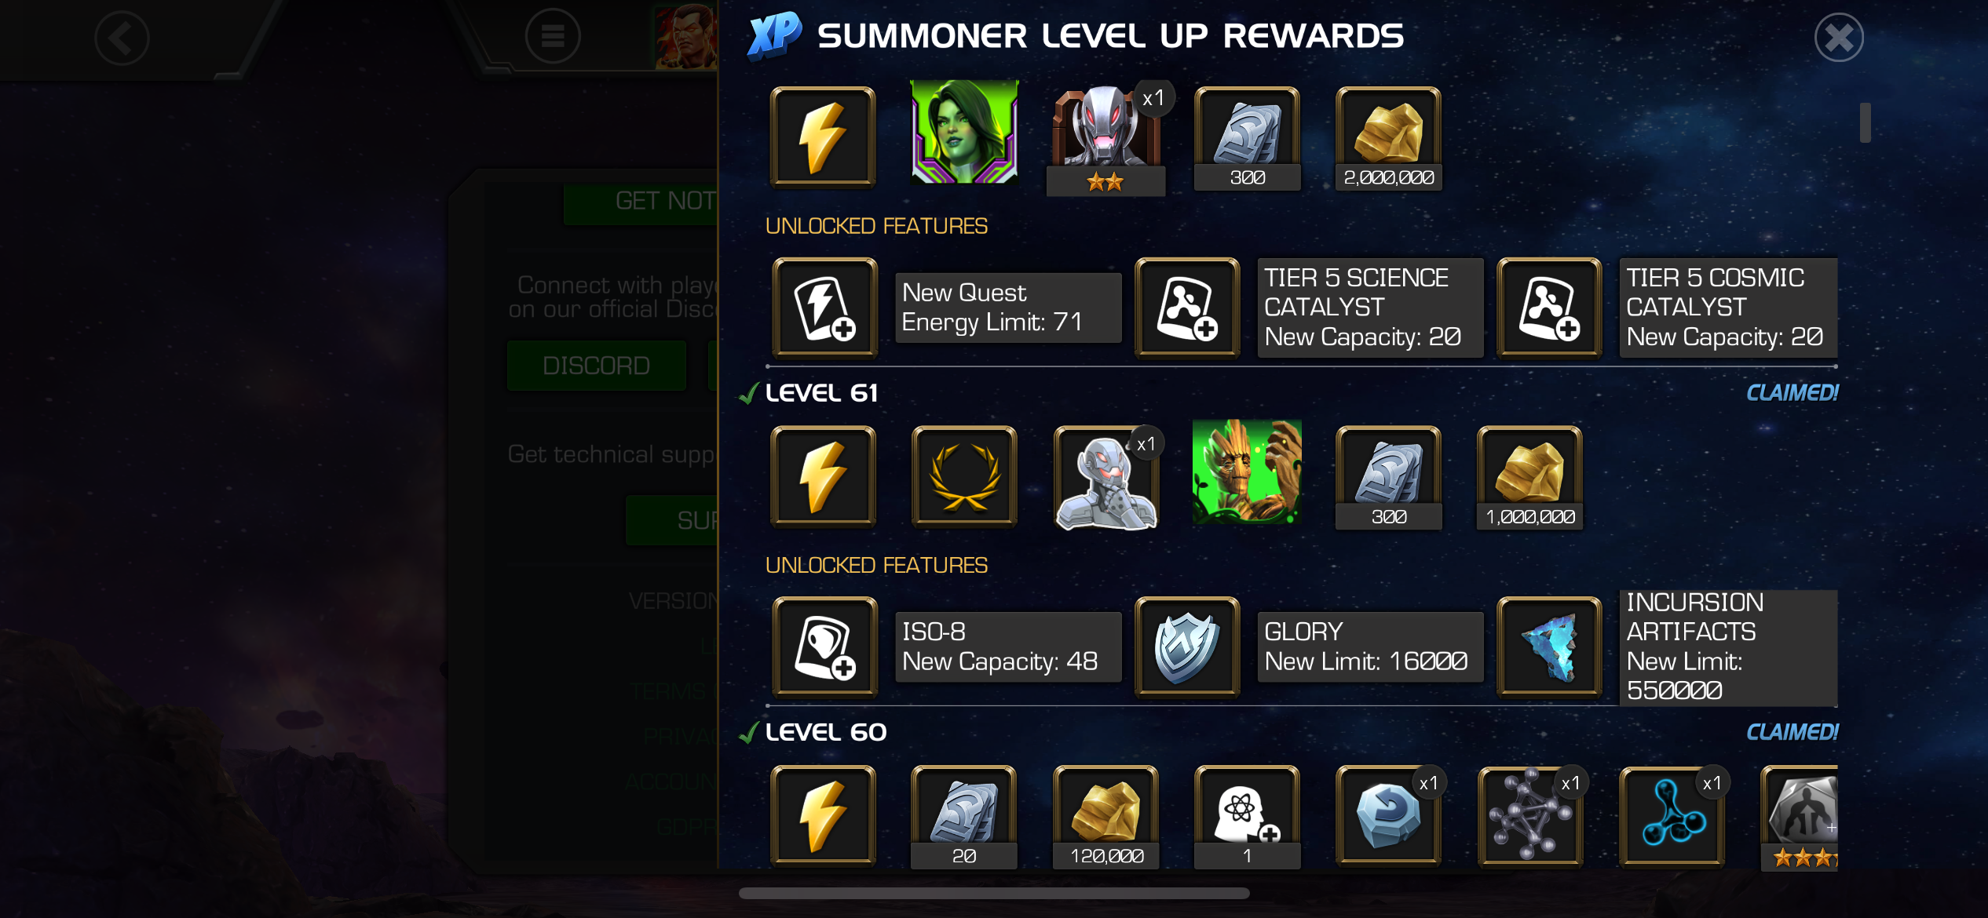Open the Tier 5 Cosmic Catalyst capacity icon
Image resolution: width=1988 pixels, height=918 pixels.
click(1549, 308)
